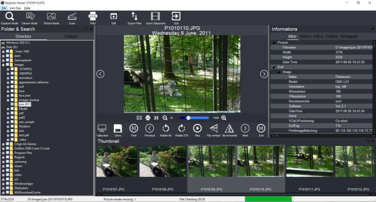Expand the Gamesplanet folder node

(3, 61)
